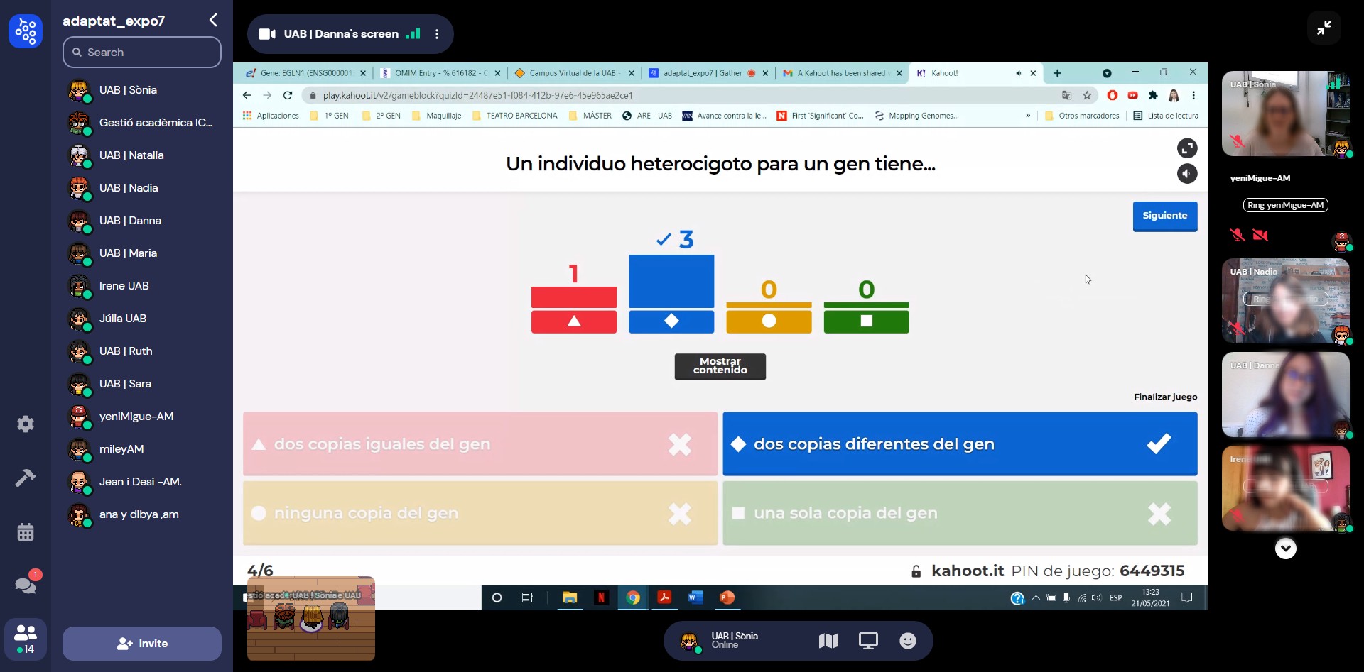Collapse the adaptat_expo7 participants panel
This screenshot has height=672, width=1364.
[x=213, y=20]
